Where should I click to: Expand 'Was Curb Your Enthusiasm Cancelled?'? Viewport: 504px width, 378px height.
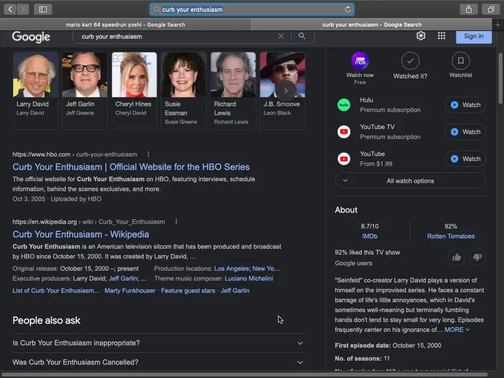[x=159, y=362]
